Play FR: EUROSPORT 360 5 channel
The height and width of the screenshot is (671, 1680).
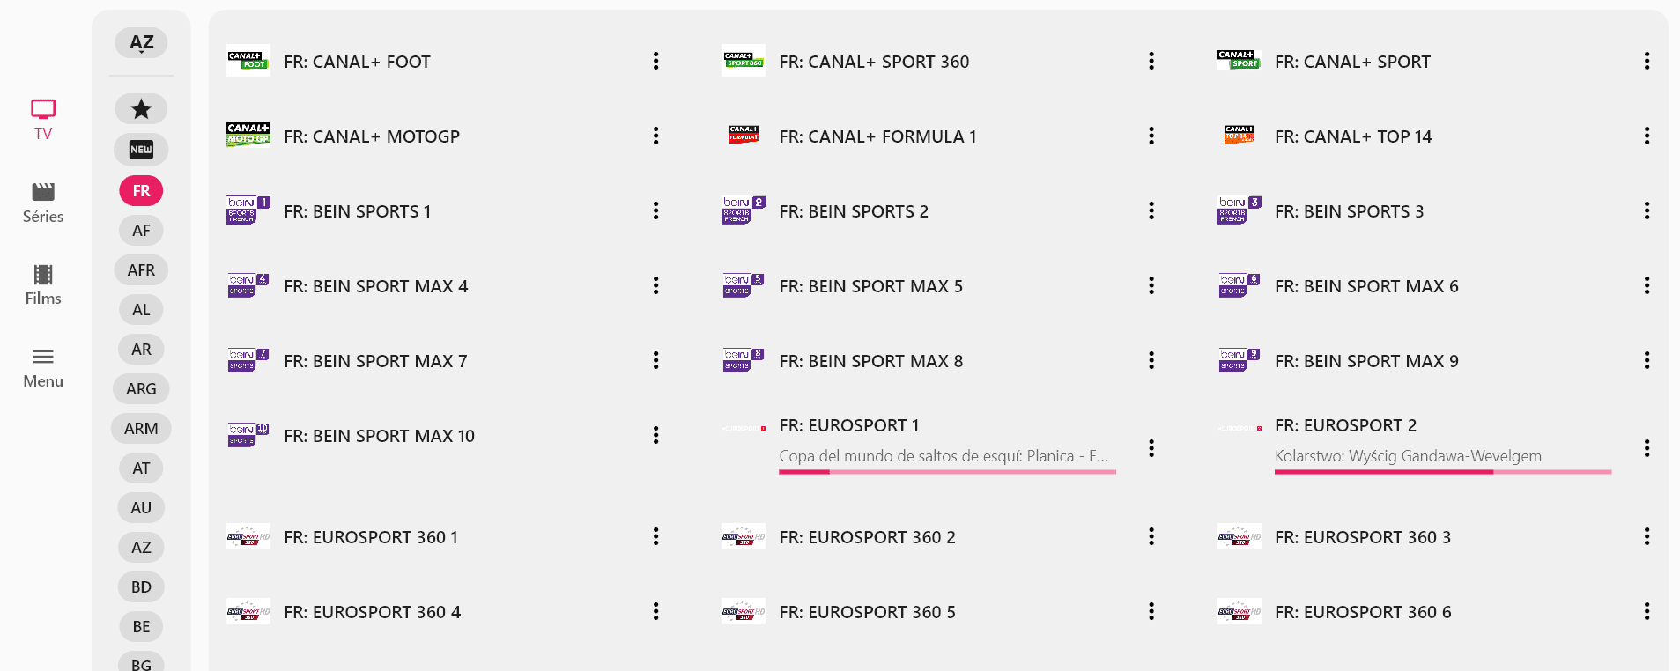point(867,612)
